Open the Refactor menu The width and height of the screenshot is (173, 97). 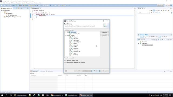click(x=13, y=3)
